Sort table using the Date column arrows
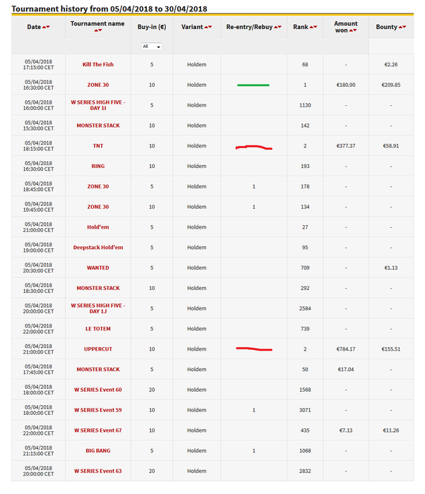Screen dimensions: 425x494 46,27
